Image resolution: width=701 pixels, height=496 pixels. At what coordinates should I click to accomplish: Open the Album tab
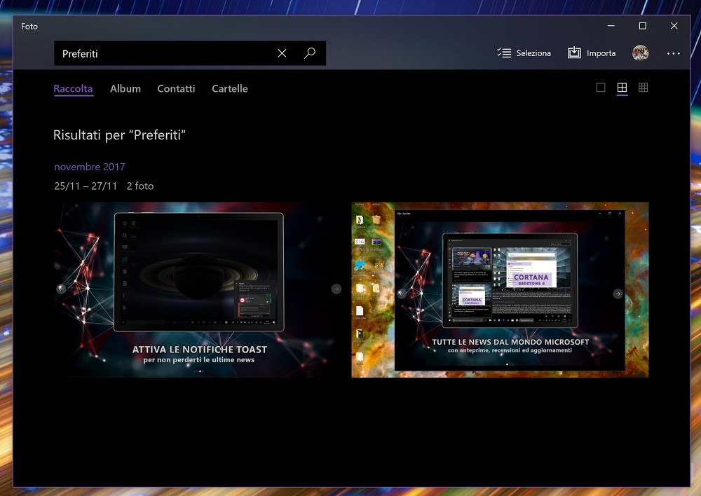(125, 88)
